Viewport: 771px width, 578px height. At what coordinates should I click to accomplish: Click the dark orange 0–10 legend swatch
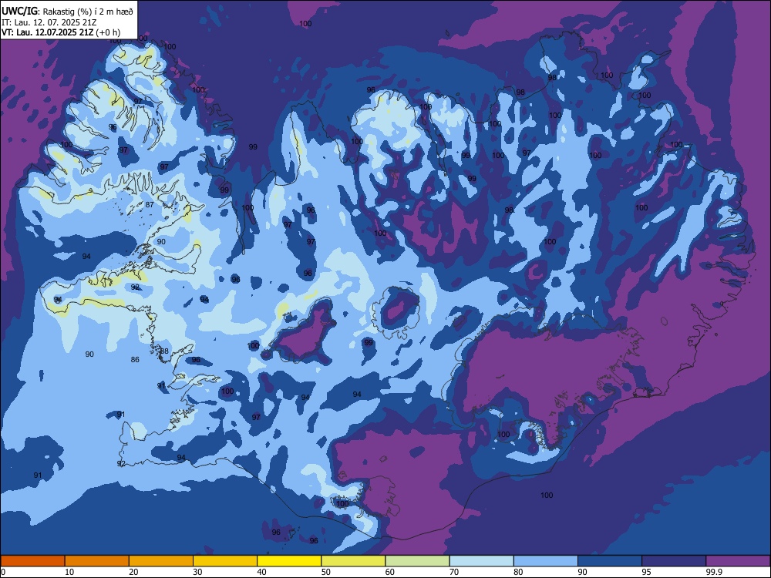33,561
